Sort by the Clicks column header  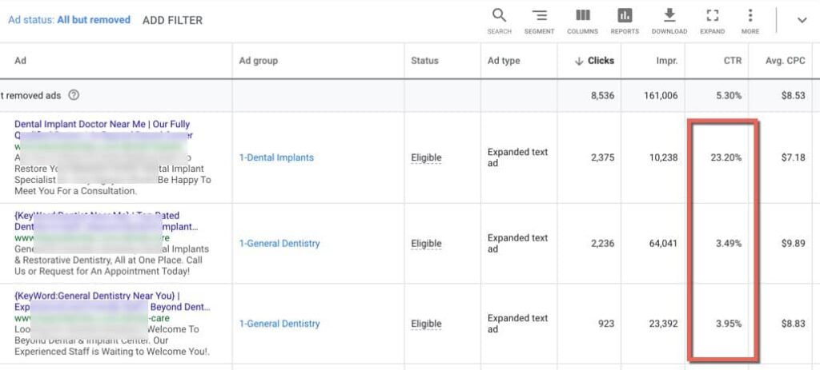coord(595,61)
